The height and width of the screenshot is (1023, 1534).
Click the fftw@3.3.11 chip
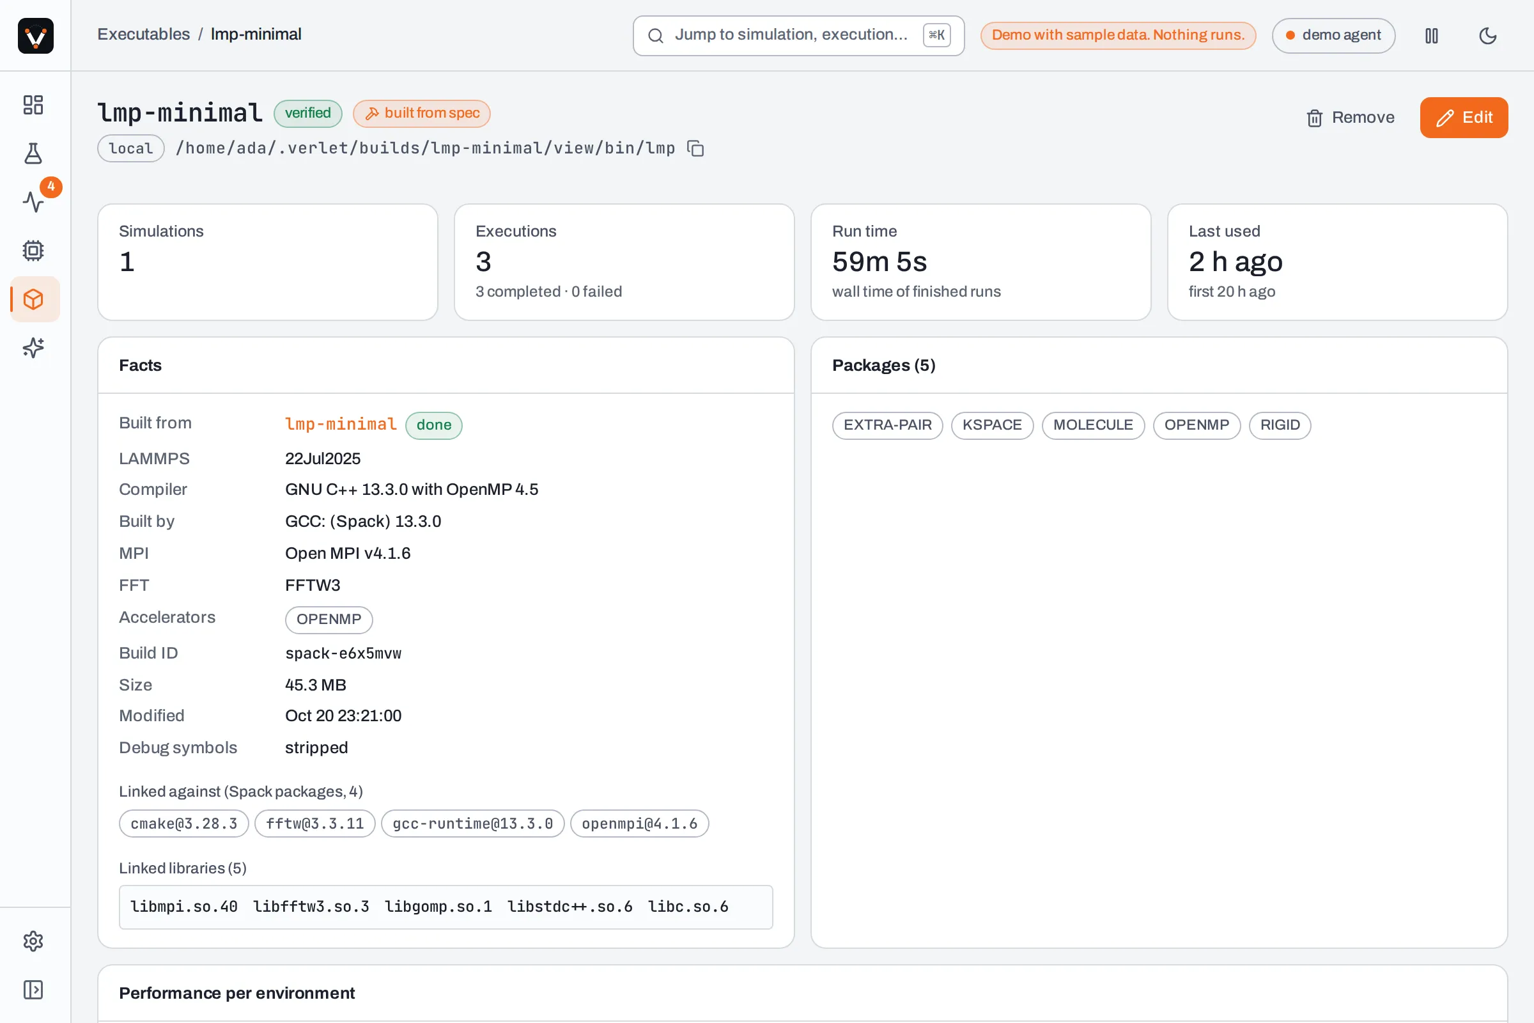[x=315, y=824]
